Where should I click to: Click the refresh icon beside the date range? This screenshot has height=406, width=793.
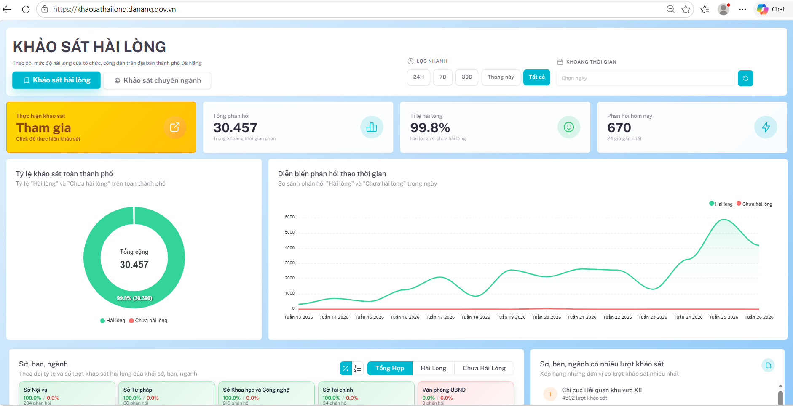(745, 78)
